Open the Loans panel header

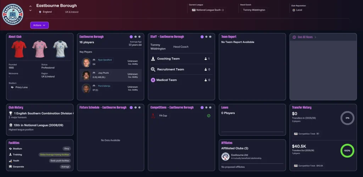[x=225, y=108]
